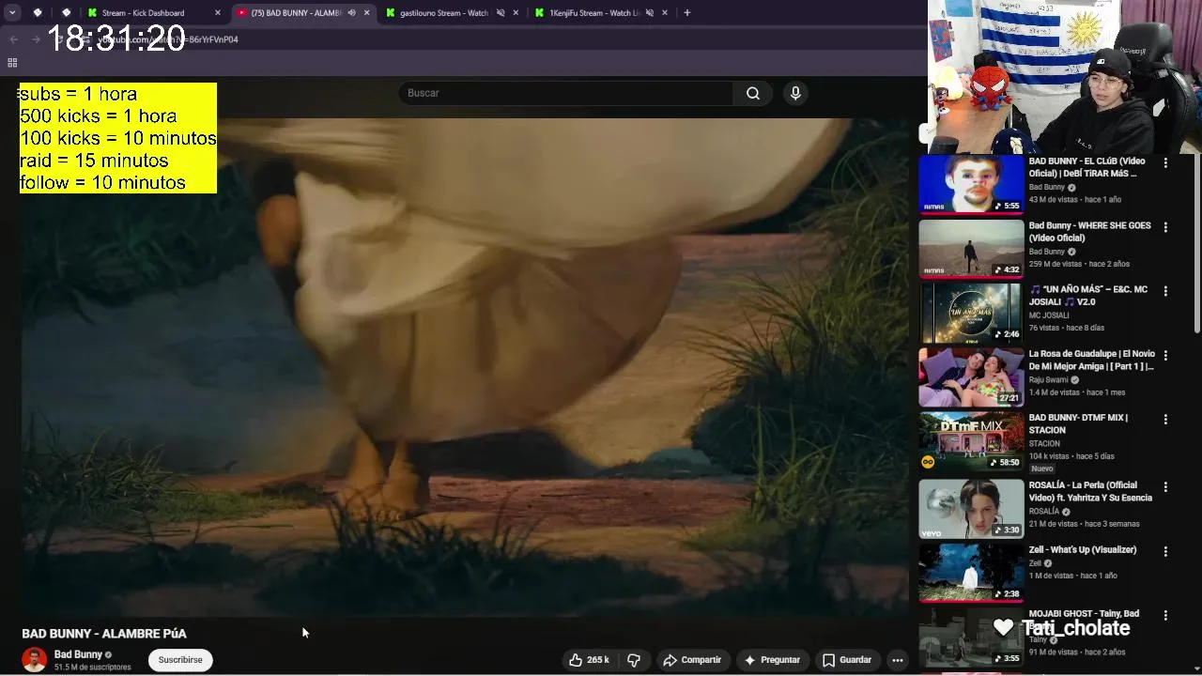
Task: Open options menu for UN AÑO MÁS video
Action: pyautogui.click(x=1165, y=291)
